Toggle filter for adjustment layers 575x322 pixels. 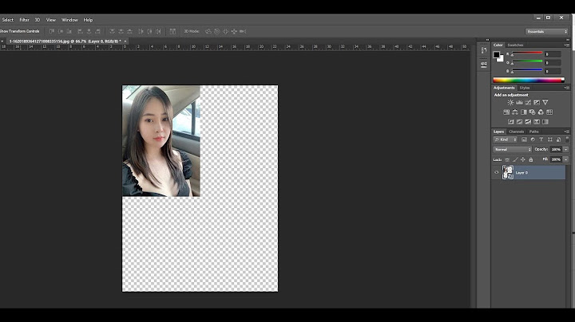pyautogui.click(x=533, y=139)
